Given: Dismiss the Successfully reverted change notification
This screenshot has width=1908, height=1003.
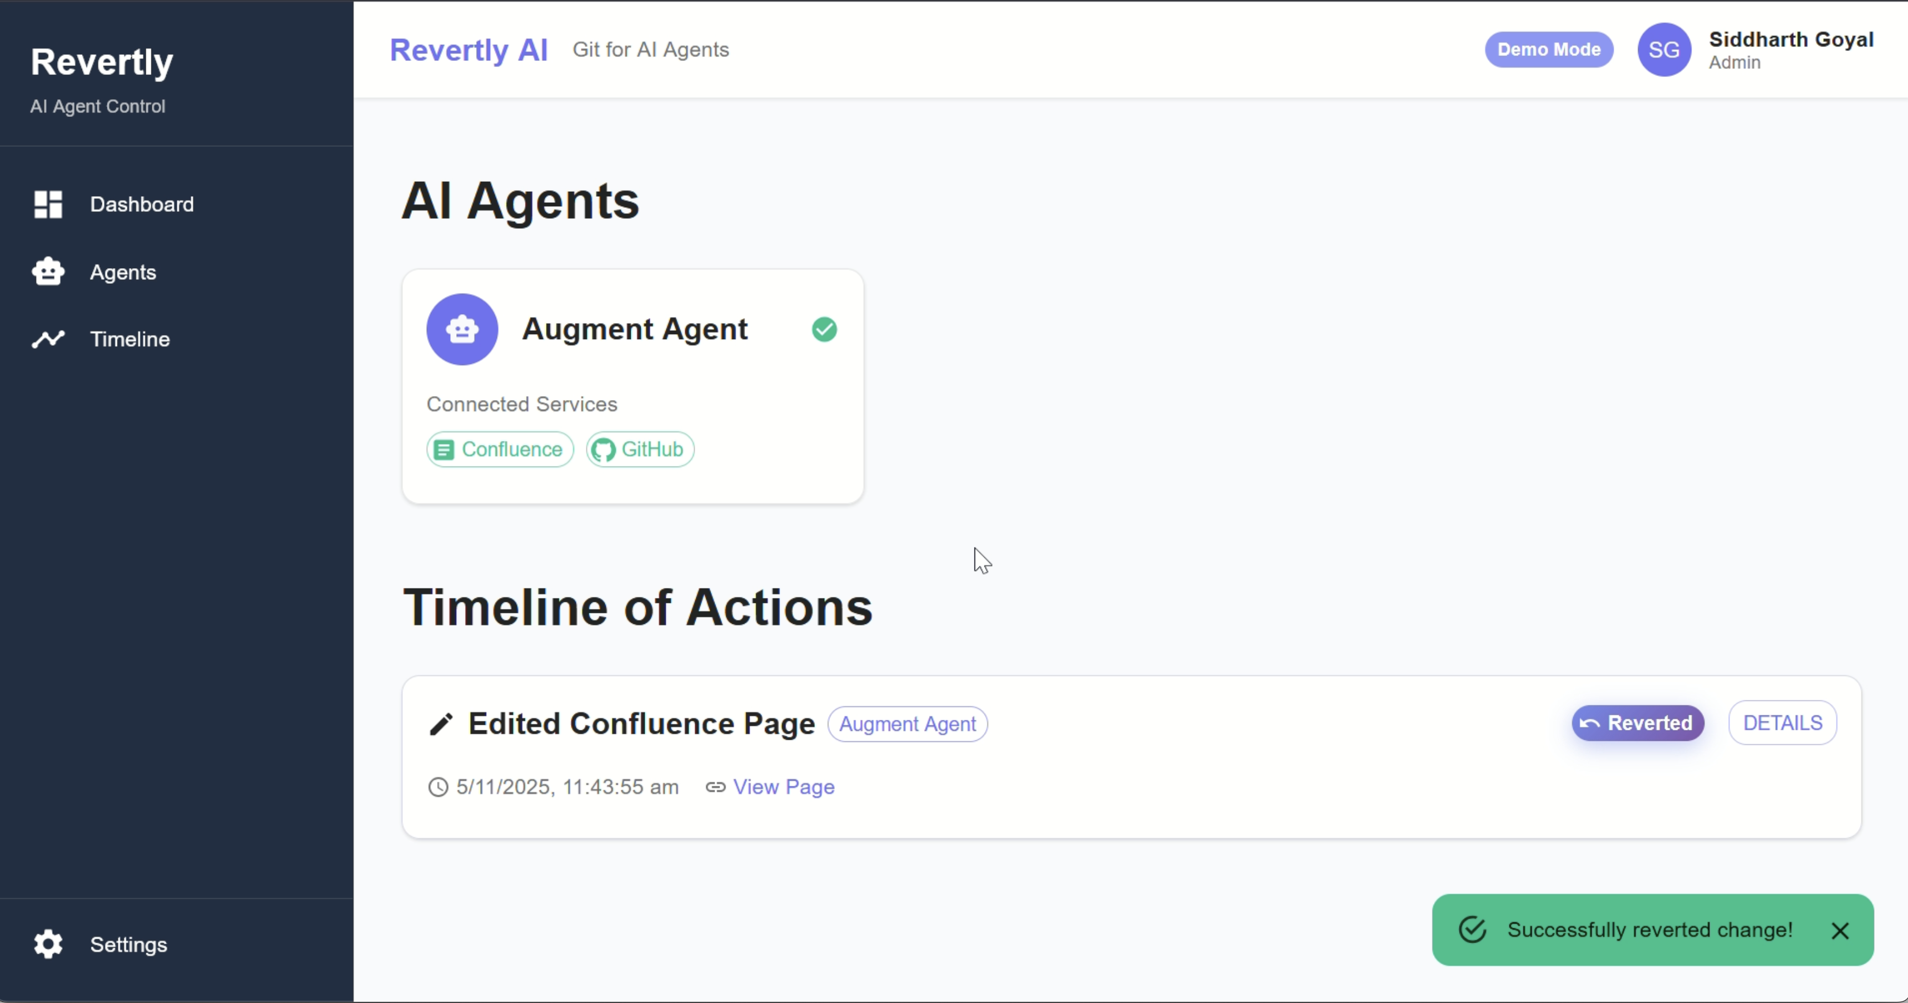Looking at the screenshot, I should 1842,930.
